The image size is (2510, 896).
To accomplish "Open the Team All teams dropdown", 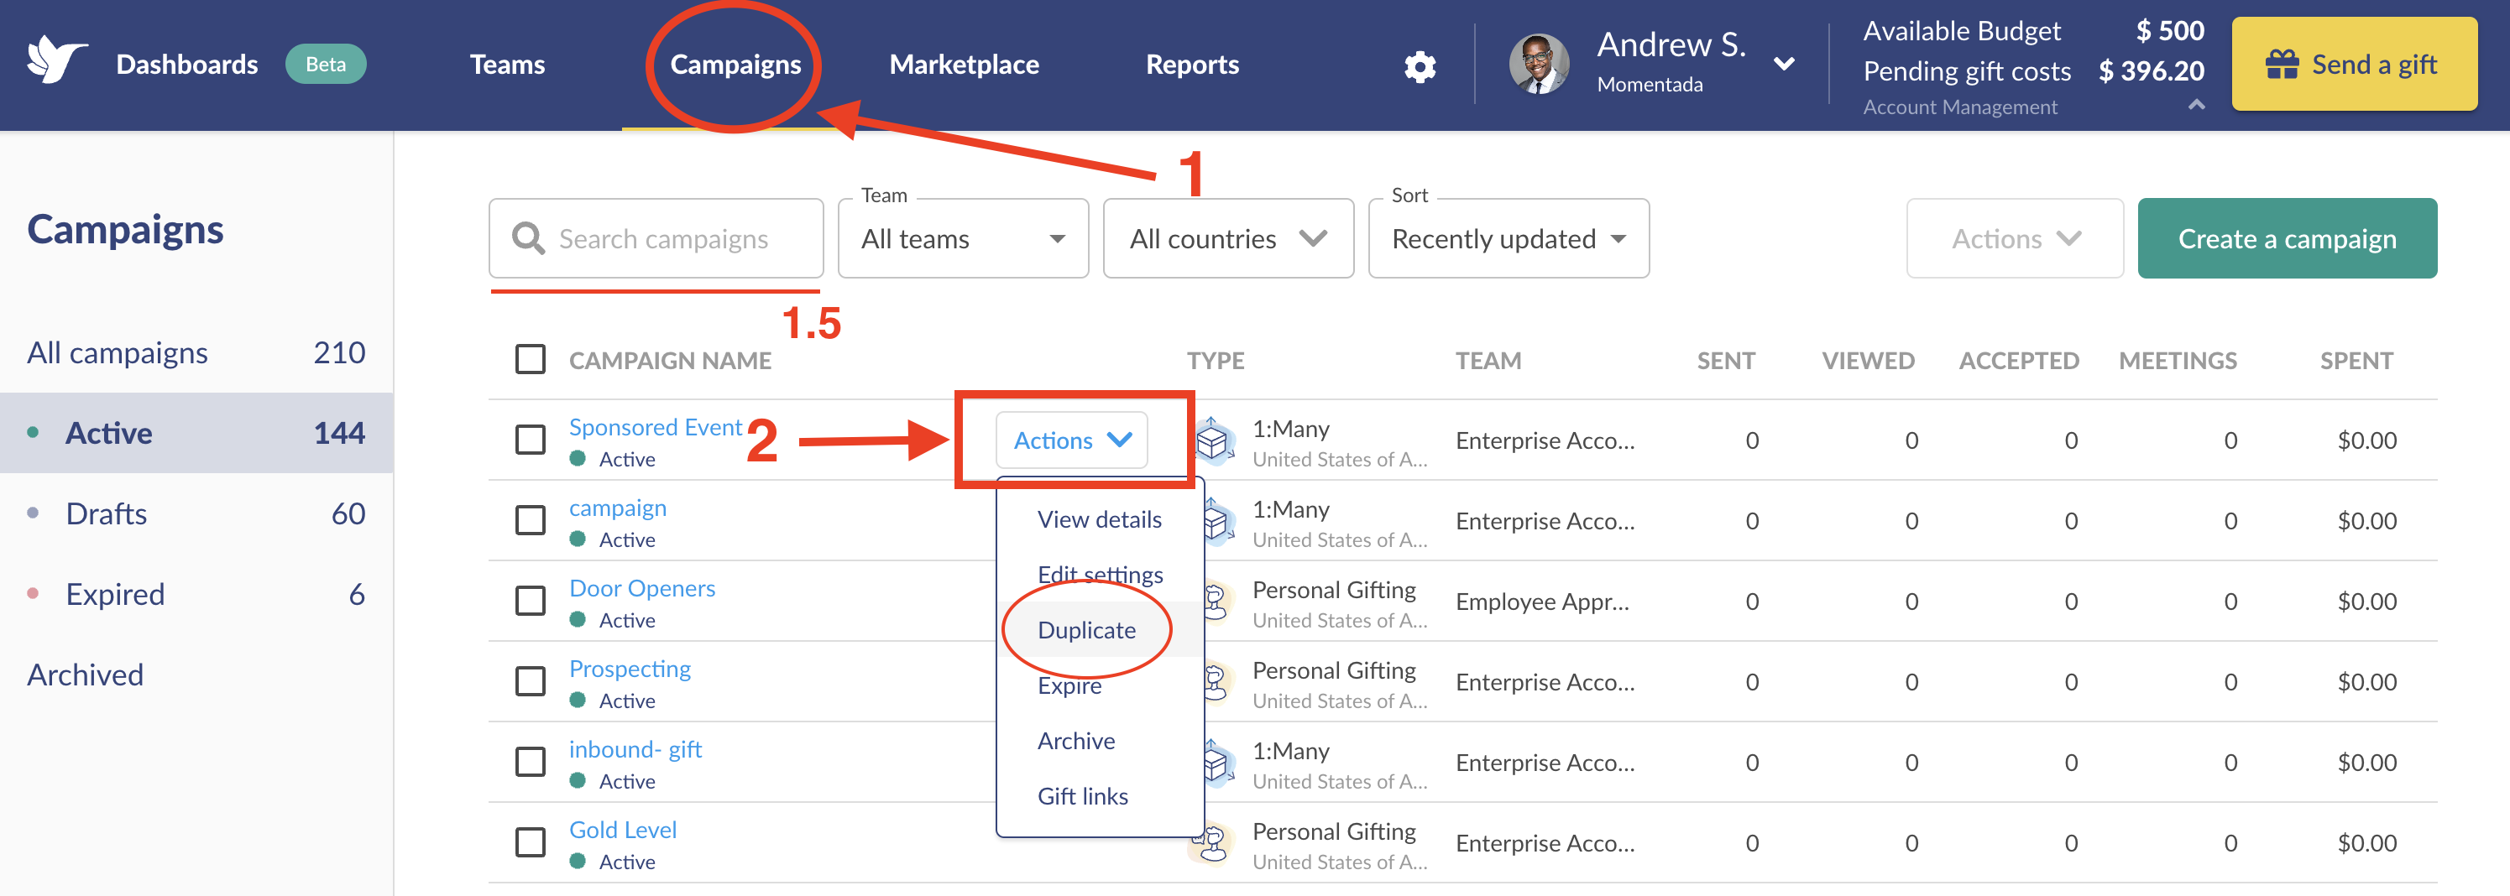I will pos(963,238).
